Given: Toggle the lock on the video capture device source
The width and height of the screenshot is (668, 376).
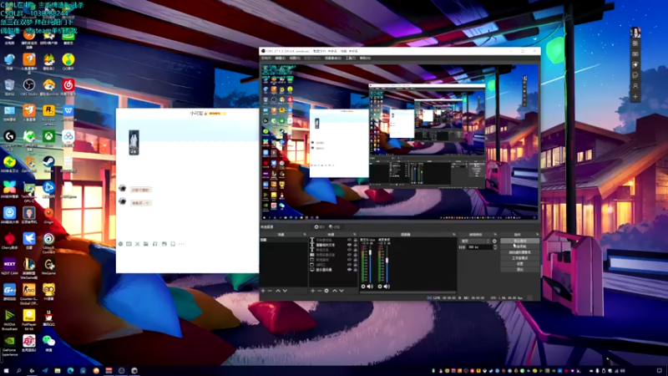Looking at the screenshot, I should click(x=356, y=255).
